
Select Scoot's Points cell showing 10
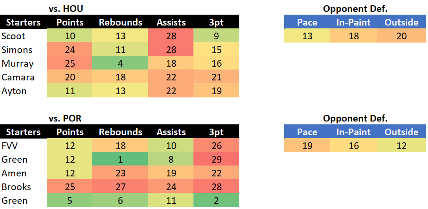tap(70, 36)
